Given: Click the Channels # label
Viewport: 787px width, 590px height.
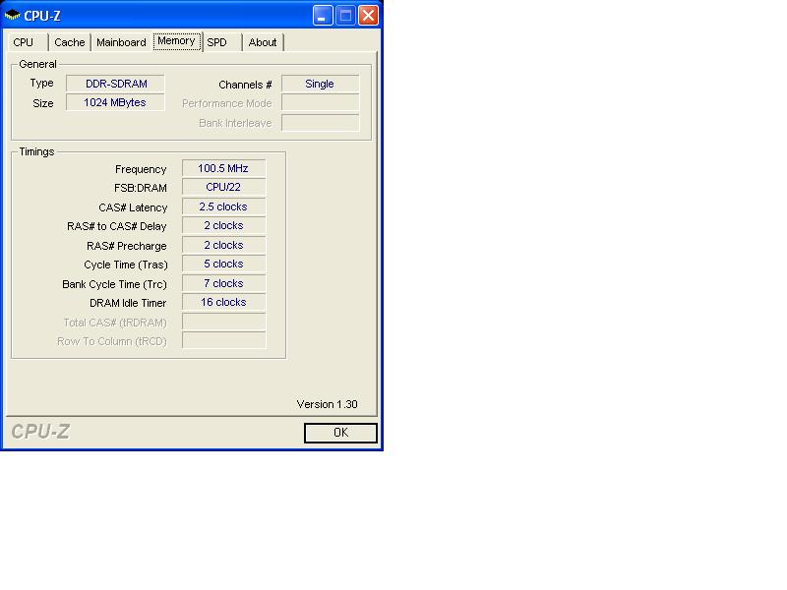Looking at the screenshot, I should click(245, 85).
